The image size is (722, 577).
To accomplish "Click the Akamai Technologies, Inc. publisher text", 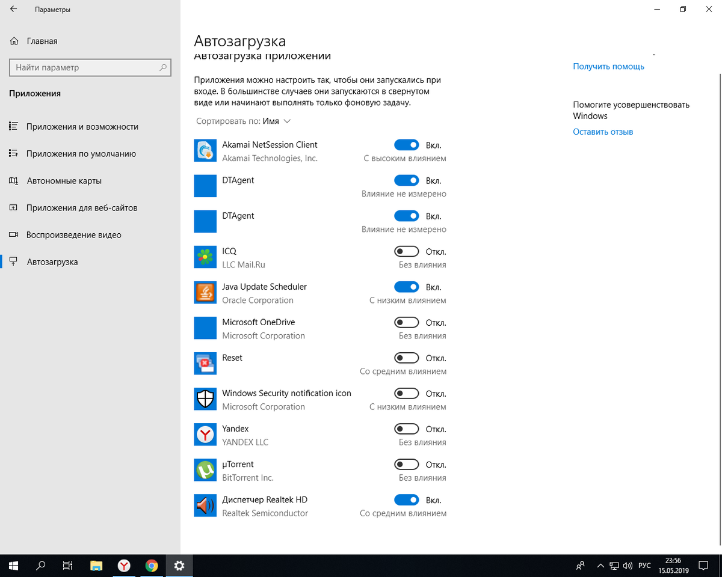I will point(270,159).
